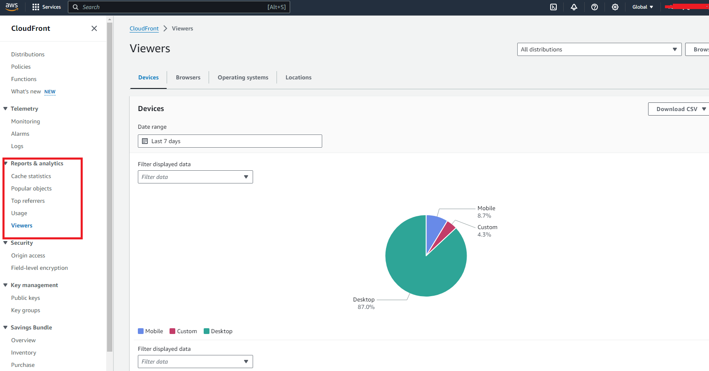
Task: Open the Global region dropdown
Action: pyautogui.click(x=643, y=7)
